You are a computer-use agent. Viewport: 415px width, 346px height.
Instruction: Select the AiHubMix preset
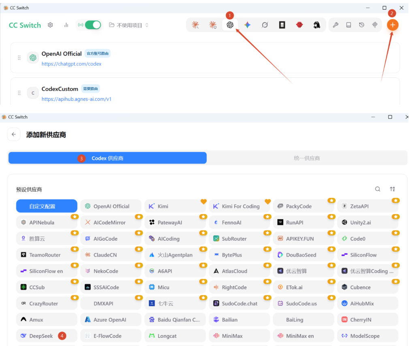pos(368,303)
